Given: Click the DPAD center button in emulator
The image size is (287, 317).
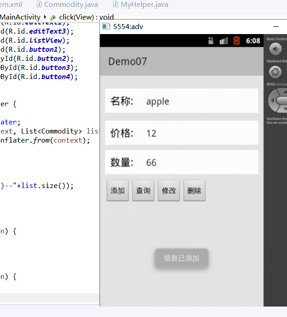Looking at the screenshot, I should click(282, 100).
